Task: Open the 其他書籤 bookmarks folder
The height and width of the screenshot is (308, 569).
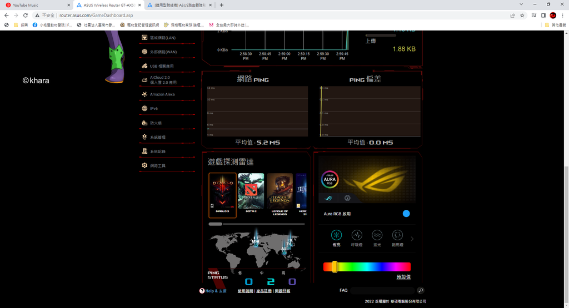Action: click(x=555, y=25)
